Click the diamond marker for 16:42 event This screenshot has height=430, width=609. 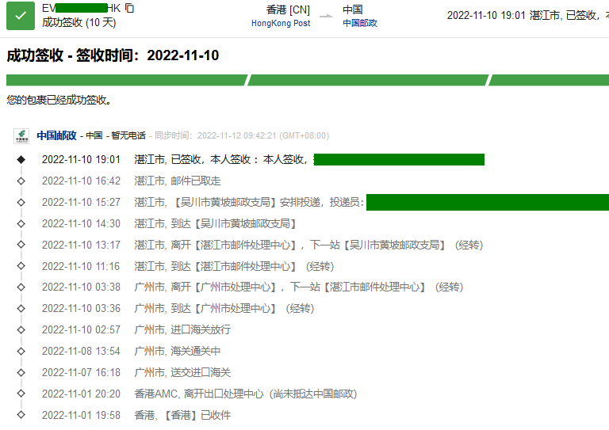point(21,181)
